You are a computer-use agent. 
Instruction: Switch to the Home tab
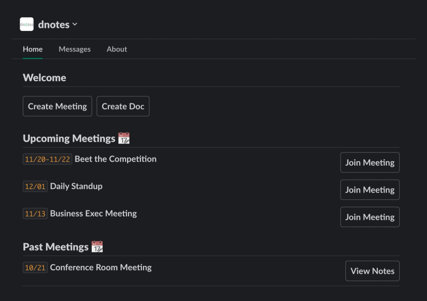[33, 49]
